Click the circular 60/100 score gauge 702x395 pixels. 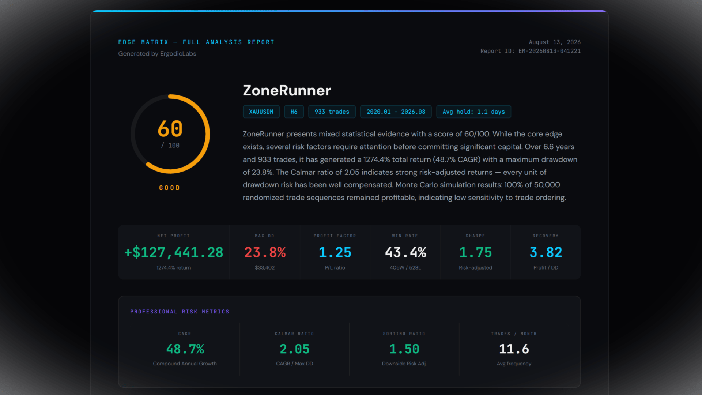coord(170,134)
